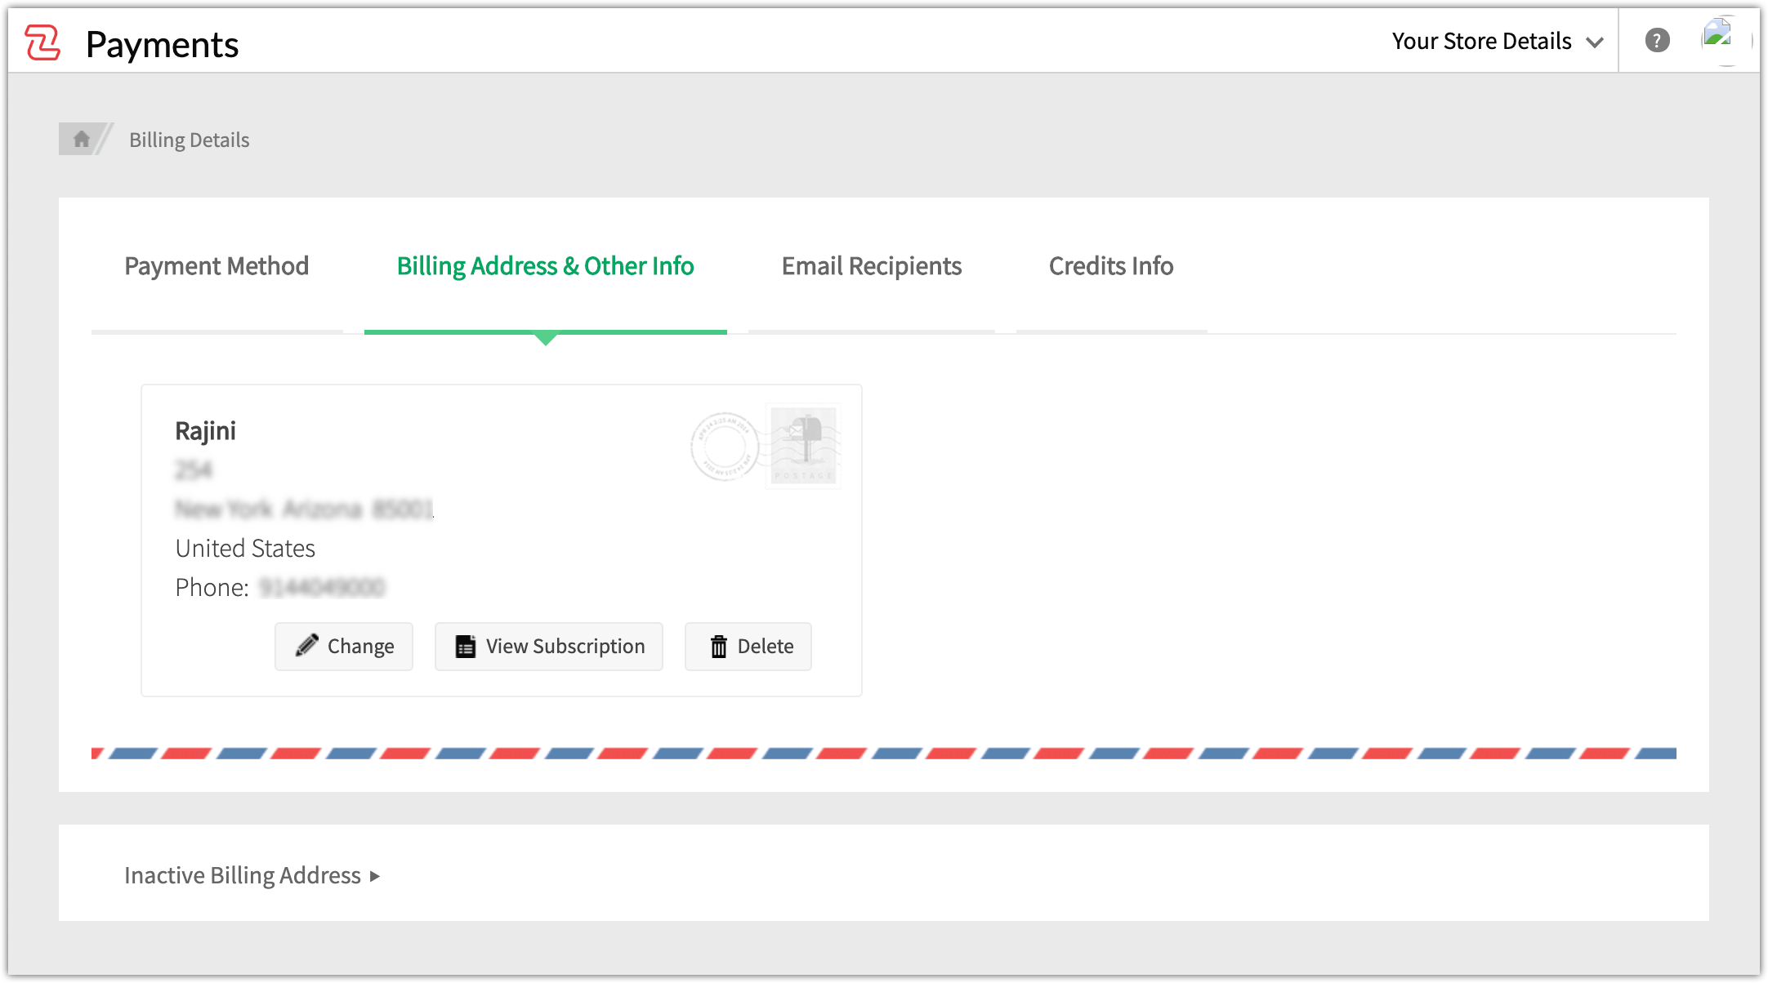The image size is (1768, 983).
Task: Click the red Zoho Payments logo
Action: [42, 42]
